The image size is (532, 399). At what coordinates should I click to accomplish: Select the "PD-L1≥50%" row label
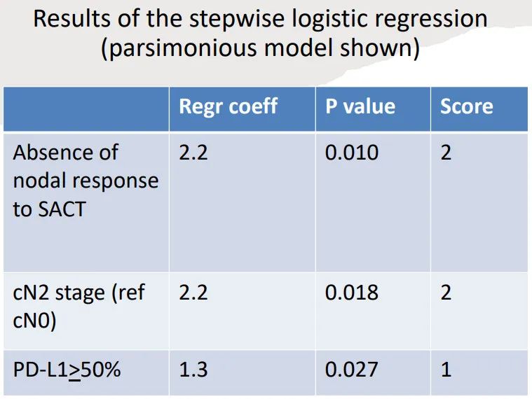coord(67,370)
